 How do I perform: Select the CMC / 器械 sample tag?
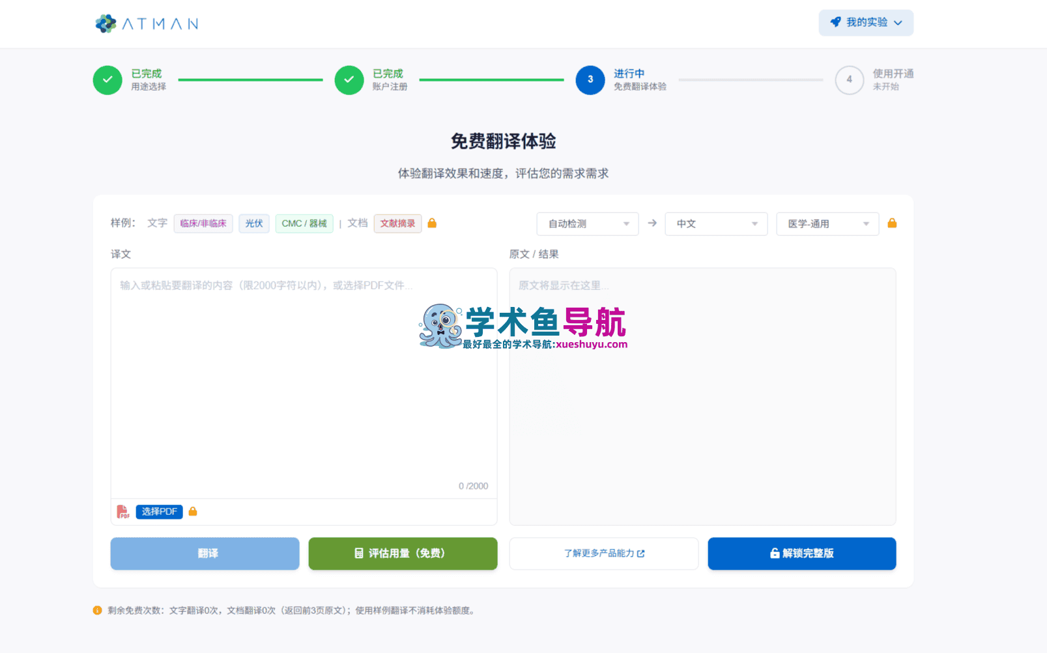304,224
